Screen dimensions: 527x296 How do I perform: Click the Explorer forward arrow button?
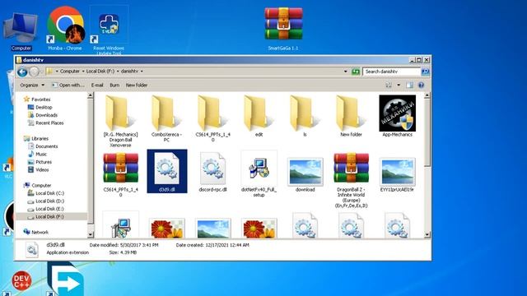(x=34, y=72)
